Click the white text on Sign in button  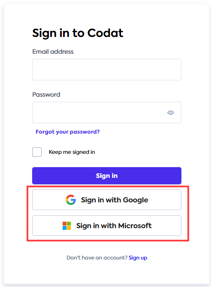pyautogui.click(x=107, y=176)
